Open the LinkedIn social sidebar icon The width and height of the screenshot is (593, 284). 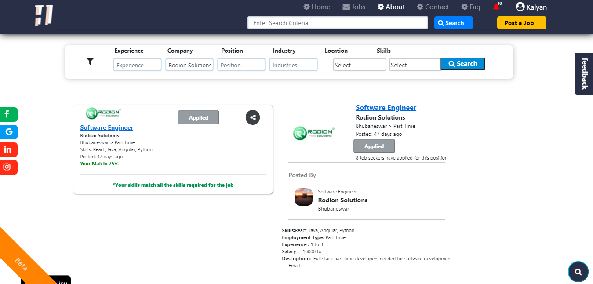coord(8,149)
